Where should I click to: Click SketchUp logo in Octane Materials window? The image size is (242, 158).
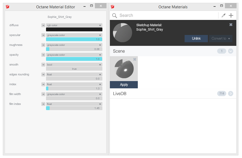click(112, 7)
